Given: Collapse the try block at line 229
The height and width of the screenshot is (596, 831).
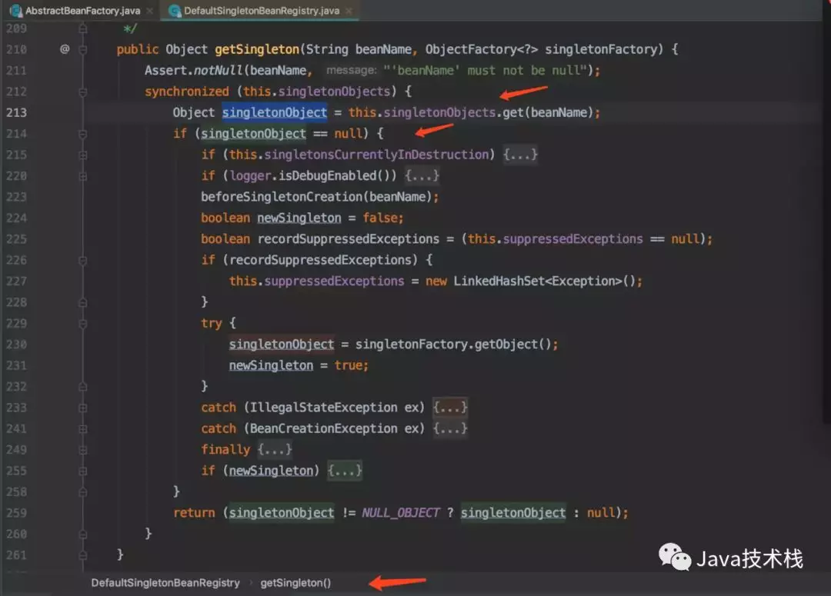Looking at the screenshot, I should click(82, 324).
